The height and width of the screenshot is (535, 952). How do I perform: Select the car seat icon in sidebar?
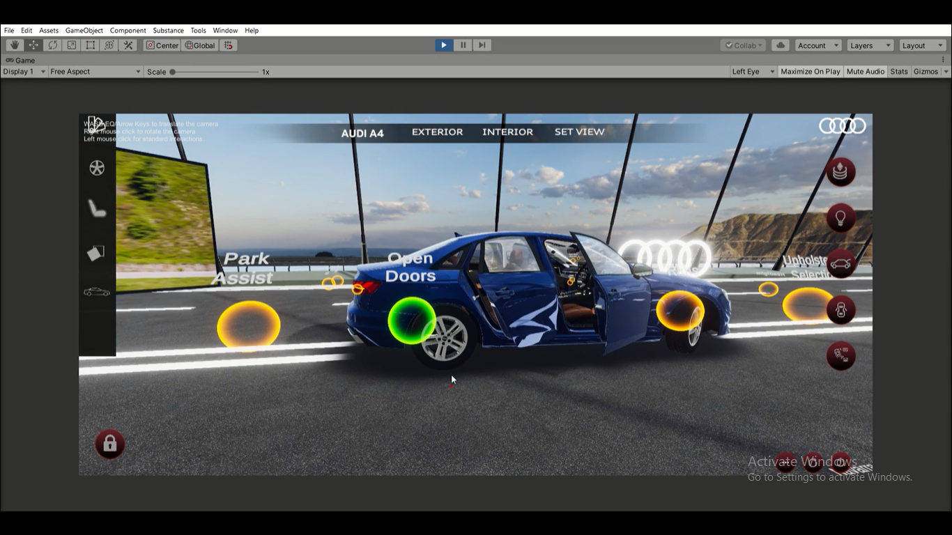[96, 208]
